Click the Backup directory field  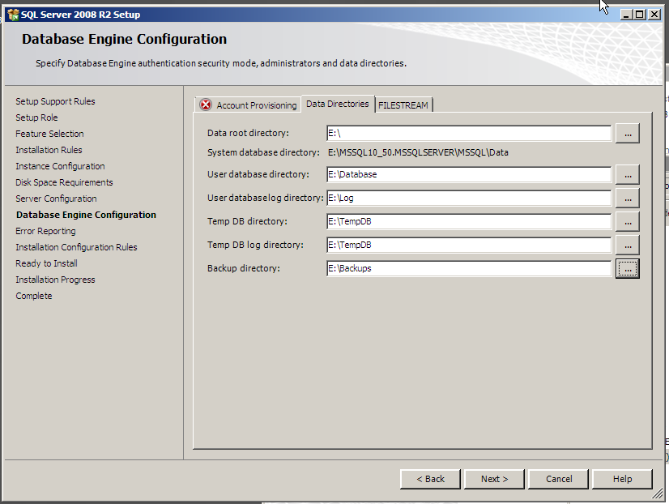pos(469,268)
